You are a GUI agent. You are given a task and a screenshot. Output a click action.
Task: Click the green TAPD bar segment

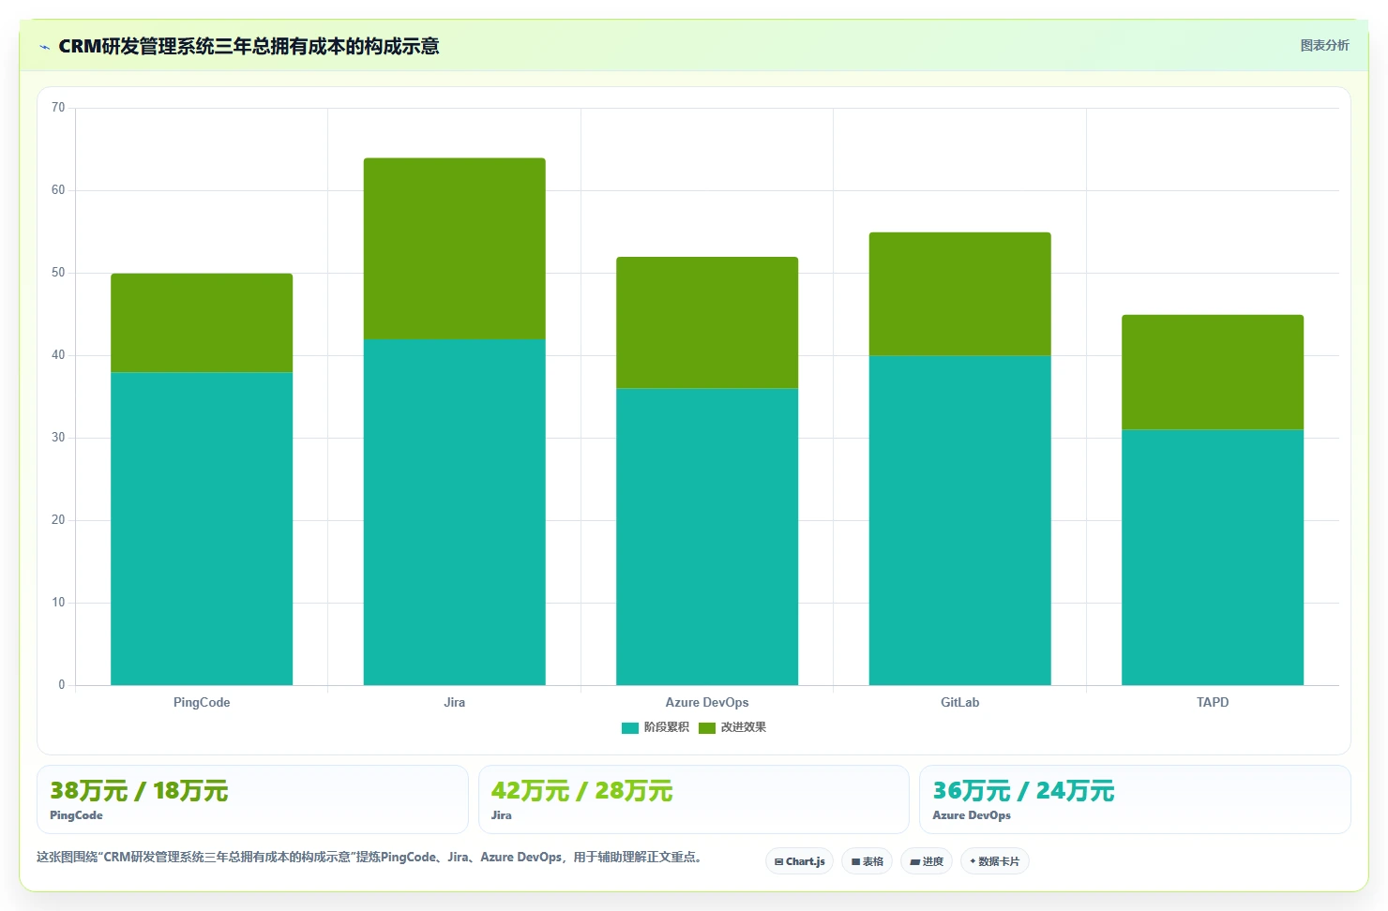[1213, 372]
